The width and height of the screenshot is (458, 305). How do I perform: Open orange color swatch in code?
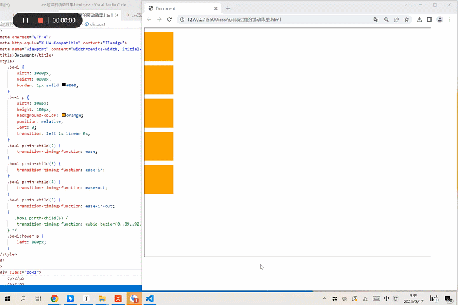coord(64,115)
